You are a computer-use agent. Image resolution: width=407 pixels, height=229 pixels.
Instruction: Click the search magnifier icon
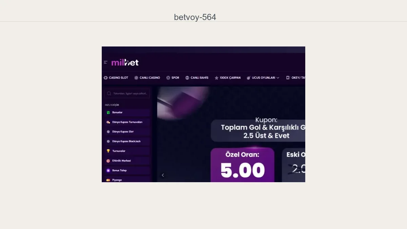point(109,93)
